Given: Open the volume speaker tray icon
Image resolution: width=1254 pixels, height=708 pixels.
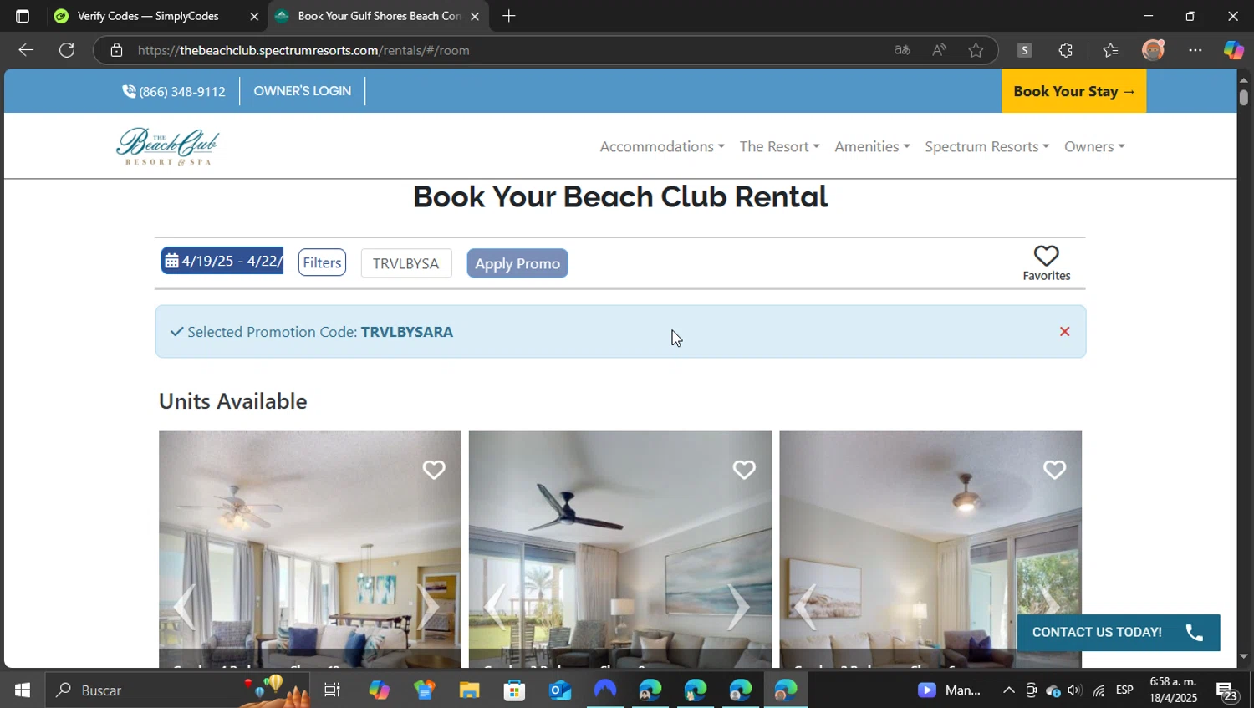Looking at the screenshot, I should (x=1075, y=690).
